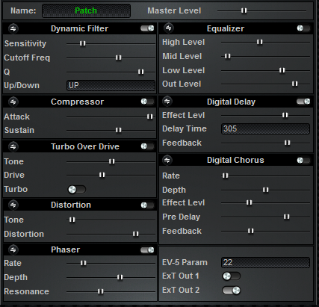Turn on the Turbo switch
Screen dimensions: 319x307
point(77,190)
